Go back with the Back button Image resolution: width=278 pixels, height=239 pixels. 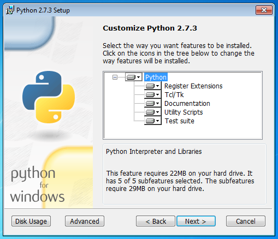(156, 221)
